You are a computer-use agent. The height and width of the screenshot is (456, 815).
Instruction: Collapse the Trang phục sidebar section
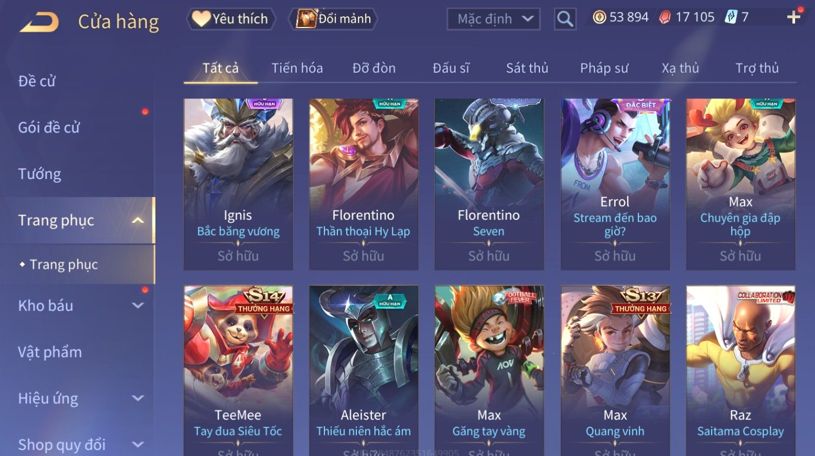[138, 221]
